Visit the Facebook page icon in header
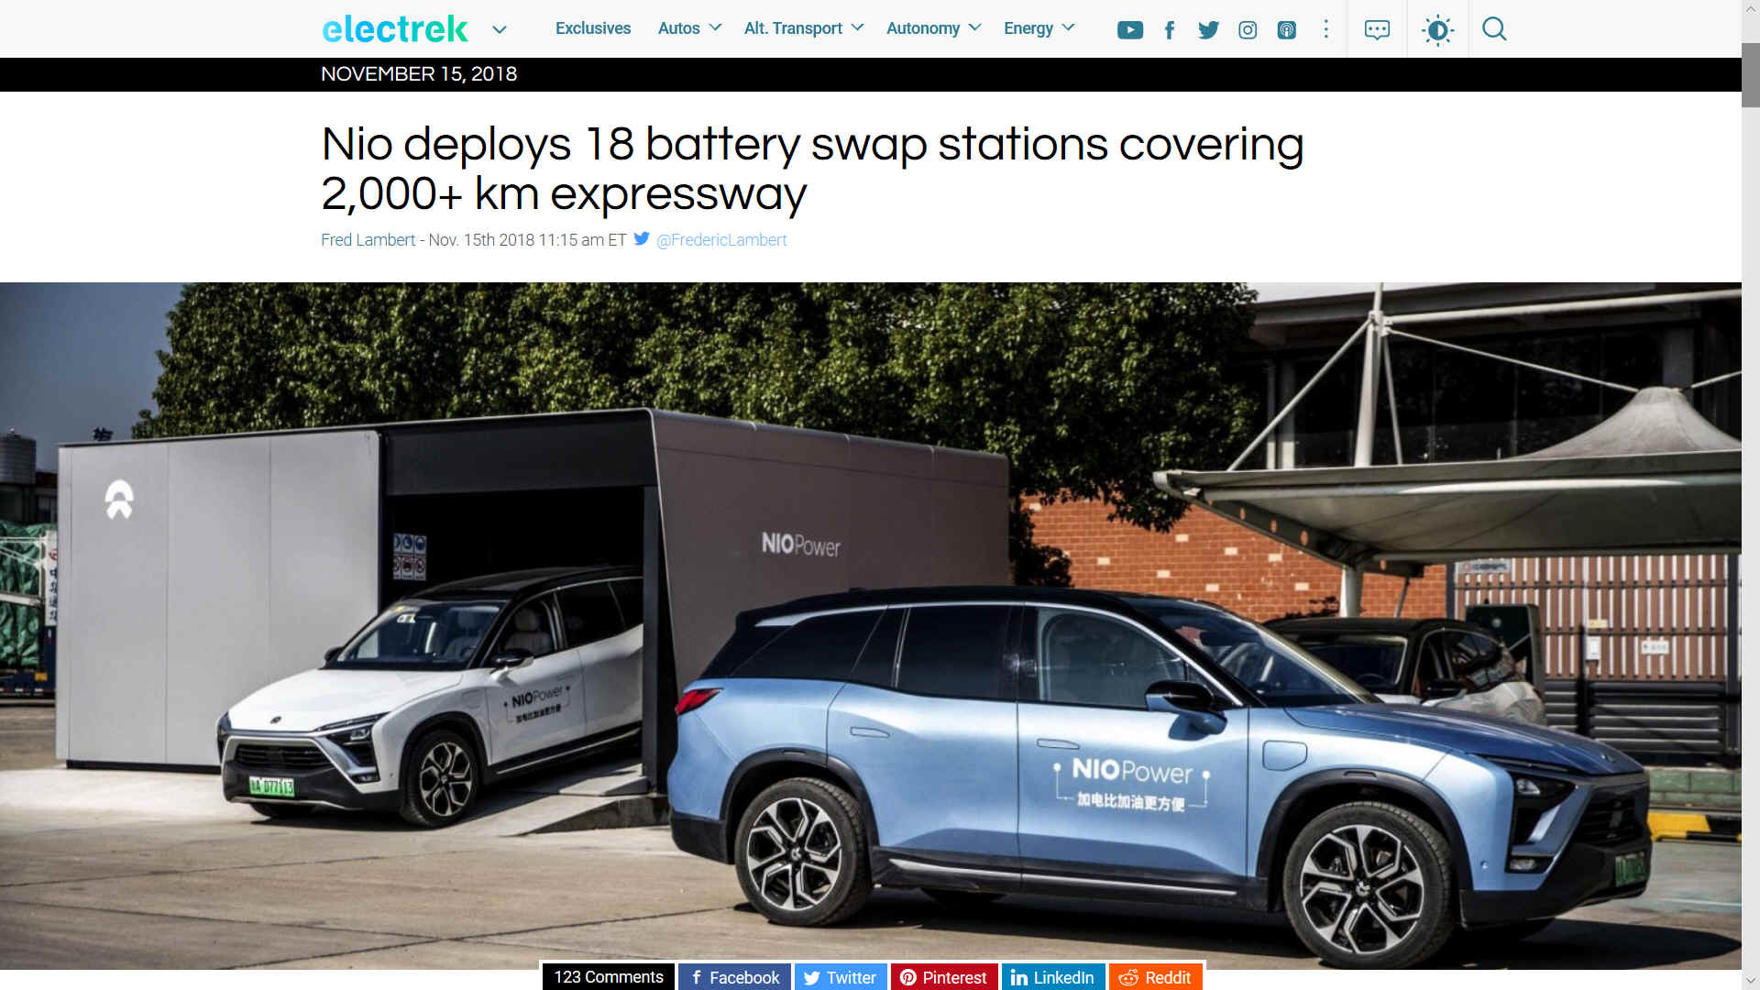Screen dimensions: 1760x990 click(1169, 30)
